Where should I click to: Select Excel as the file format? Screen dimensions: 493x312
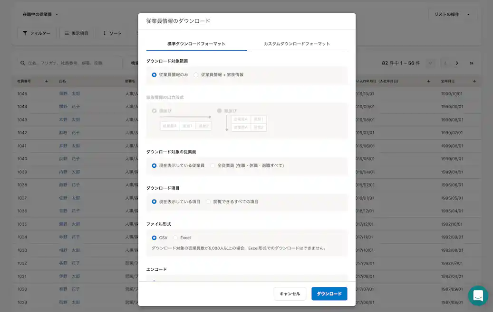coord(174,239)
